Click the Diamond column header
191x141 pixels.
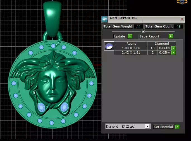click(162, 44)
